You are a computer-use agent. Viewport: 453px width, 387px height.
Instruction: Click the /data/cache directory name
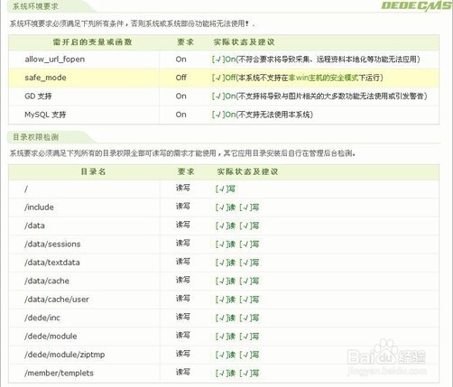click(47, 281)
